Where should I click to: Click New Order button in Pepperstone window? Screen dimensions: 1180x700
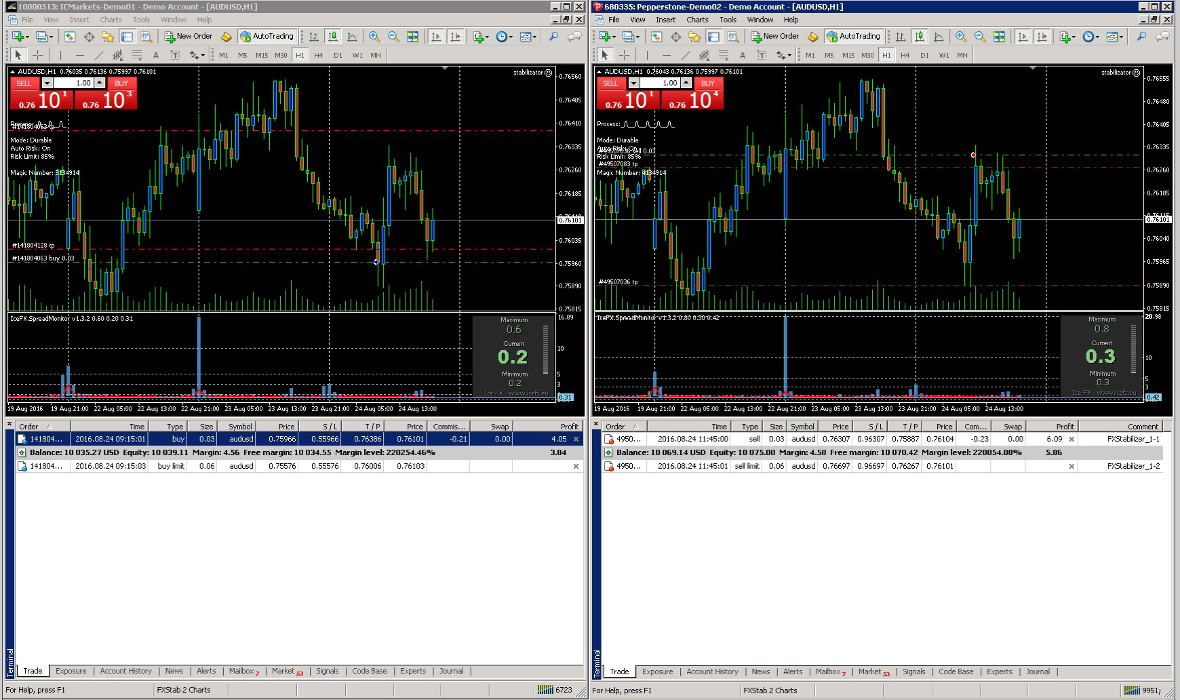click(775, 37)
